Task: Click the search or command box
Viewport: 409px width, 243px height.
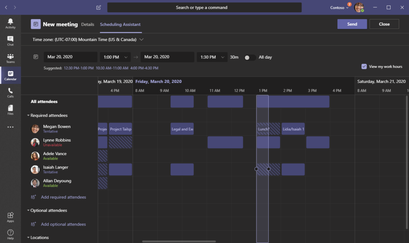Action: [204, 8]
